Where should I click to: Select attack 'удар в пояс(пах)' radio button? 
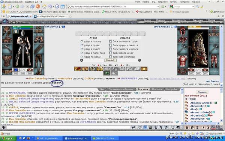(82, 53)
